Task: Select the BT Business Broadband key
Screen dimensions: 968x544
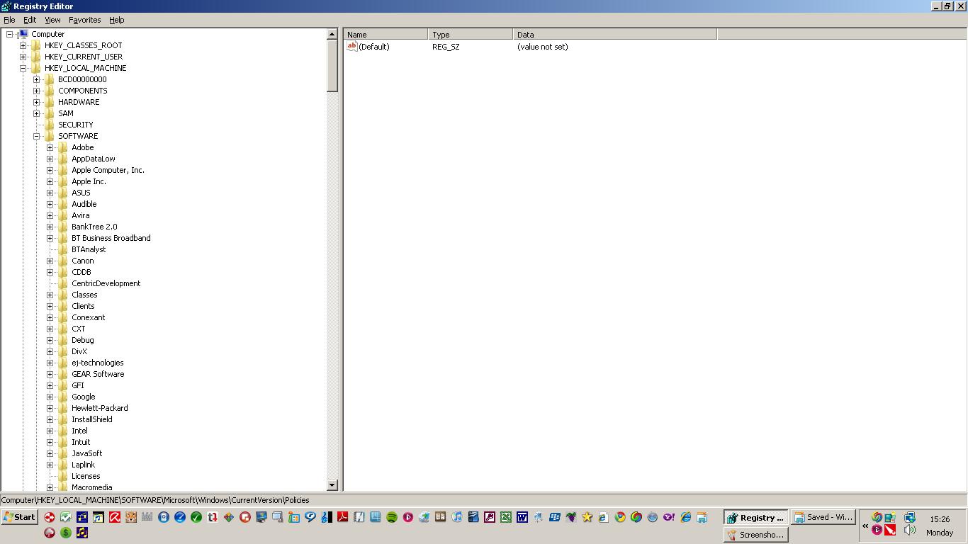Action: pos(111,238)
